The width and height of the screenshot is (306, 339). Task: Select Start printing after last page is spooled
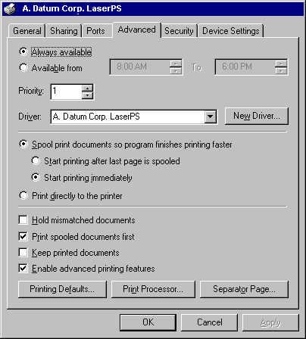36,160
